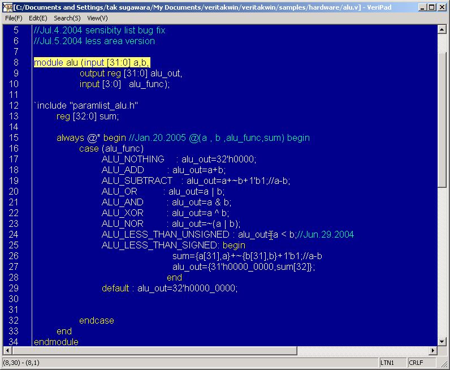This screenshot has width=450, height=370.
Task: Click line number 30 in the gutter
Action: click(x=14, y=299)
